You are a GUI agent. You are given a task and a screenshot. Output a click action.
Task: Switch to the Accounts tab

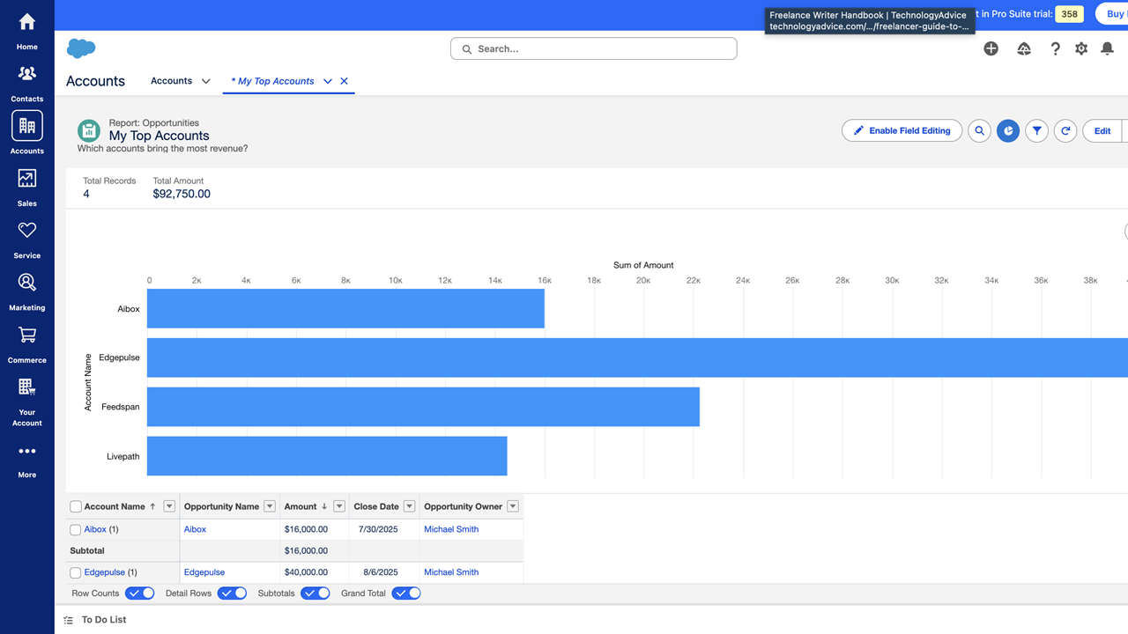(x=171, y=81)
